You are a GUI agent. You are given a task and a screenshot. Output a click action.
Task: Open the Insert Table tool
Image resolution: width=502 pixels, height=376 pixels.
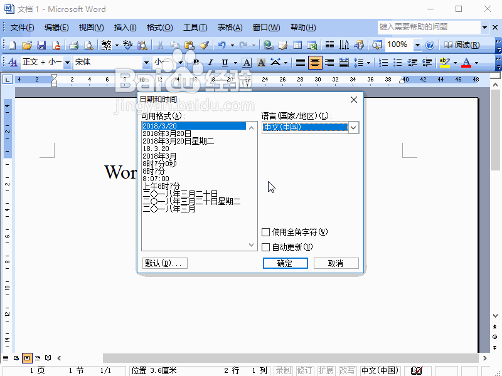[x=298, y=45]
